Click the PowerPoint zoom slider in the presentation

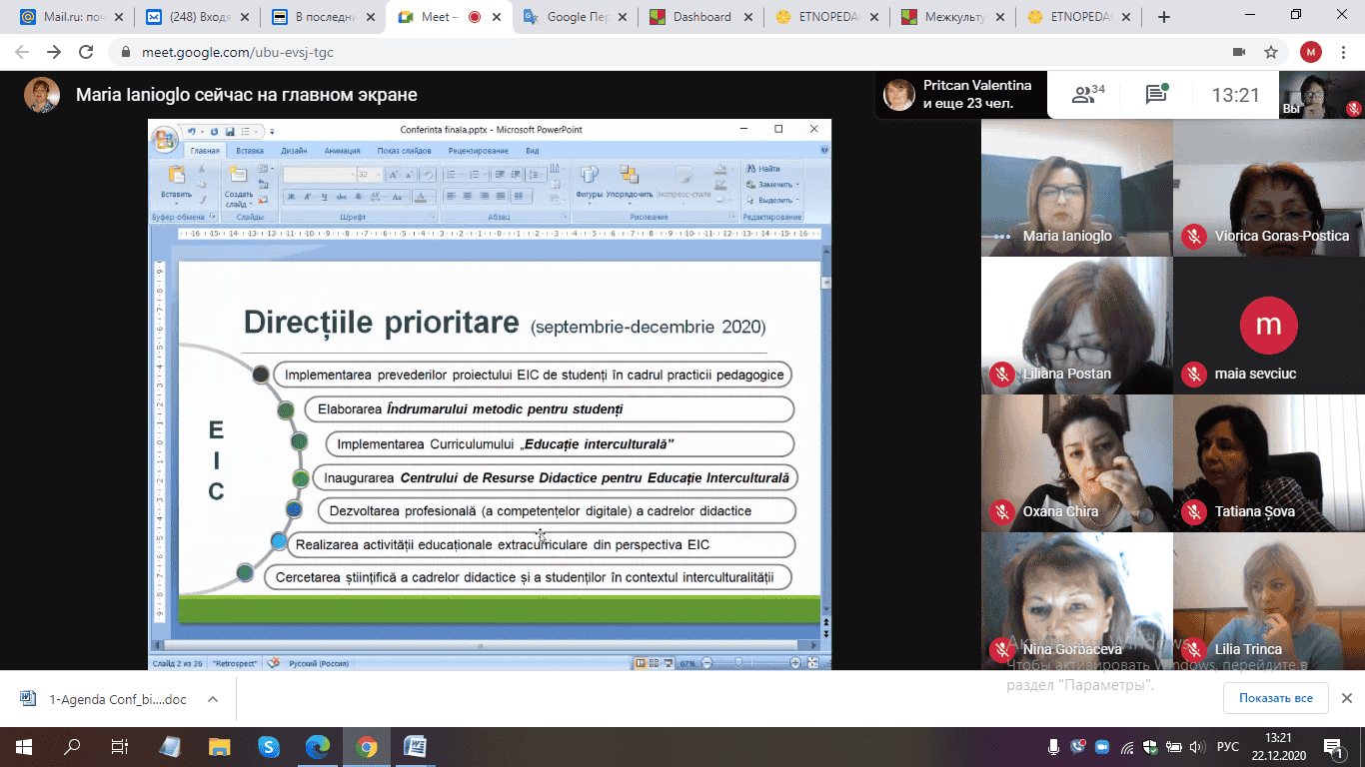(x=739, y=662)
